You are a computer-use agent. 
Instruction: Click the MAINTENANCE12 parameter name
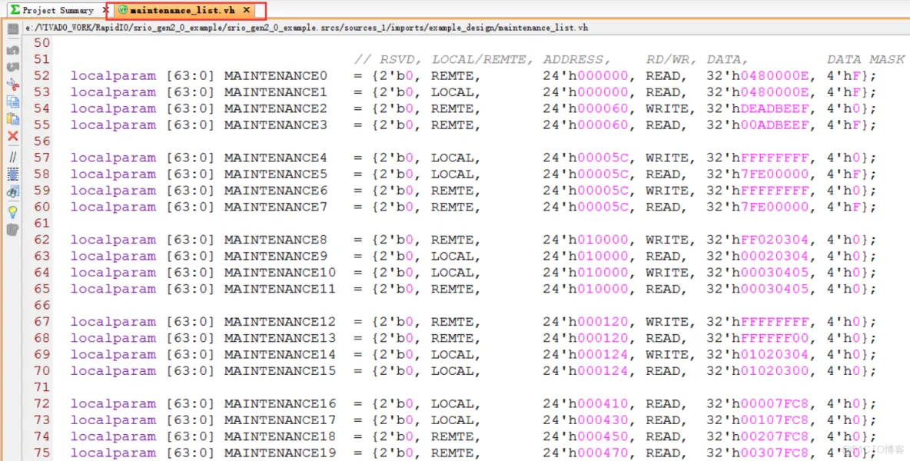281,322
